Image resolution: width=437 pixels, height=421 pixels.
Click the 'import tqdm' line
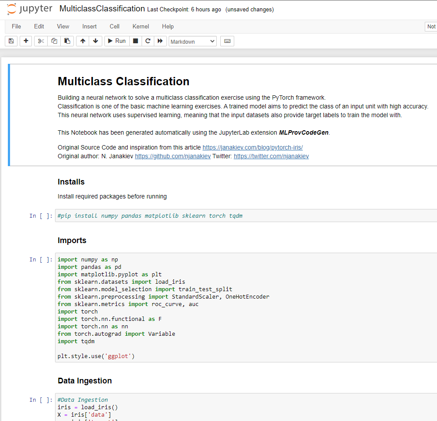(76, 341)
